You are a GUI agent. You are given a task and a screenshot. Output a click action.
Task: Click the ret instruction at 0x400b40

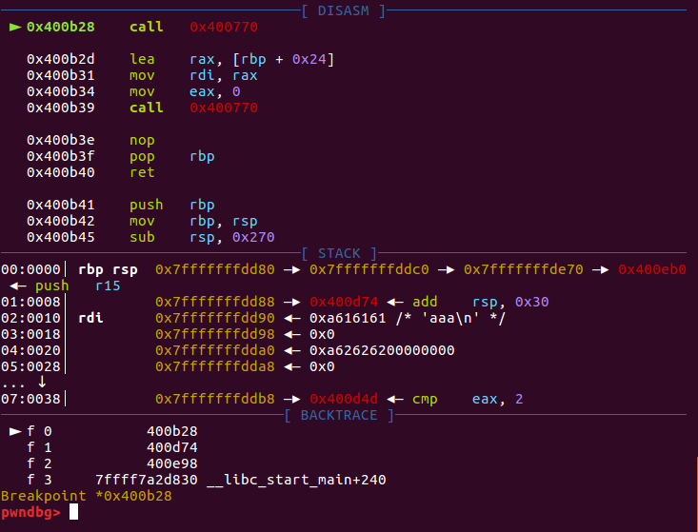pos(142,172)
